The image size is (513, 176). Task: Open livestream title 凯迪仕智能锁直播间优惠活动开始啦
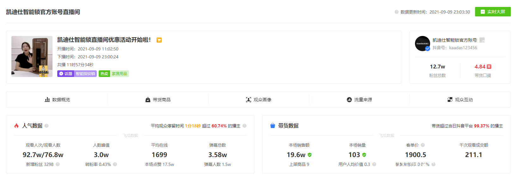[x=104, y=40]
